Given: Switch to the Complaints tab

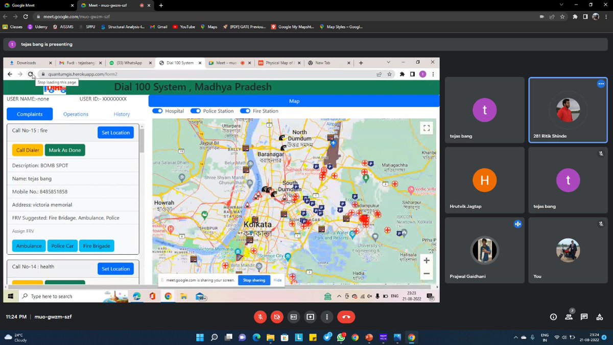Looking at the screenshot, I should point(30,114).
